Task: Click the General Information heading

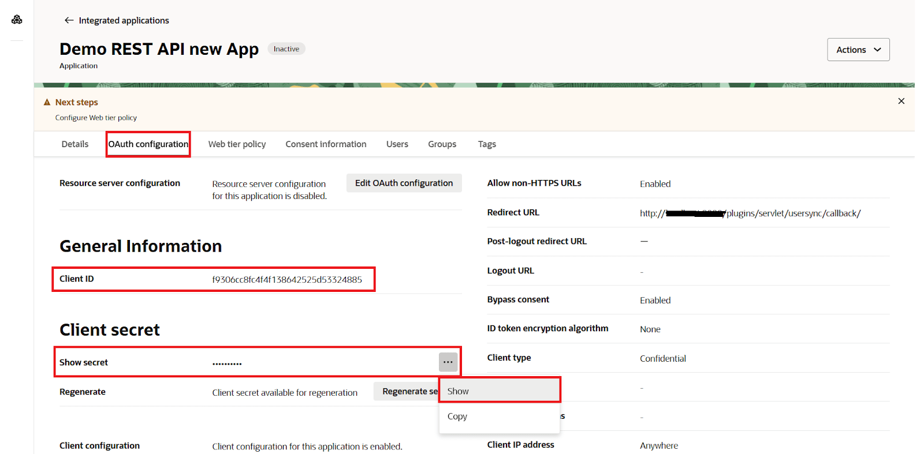Action: [140, 246]
